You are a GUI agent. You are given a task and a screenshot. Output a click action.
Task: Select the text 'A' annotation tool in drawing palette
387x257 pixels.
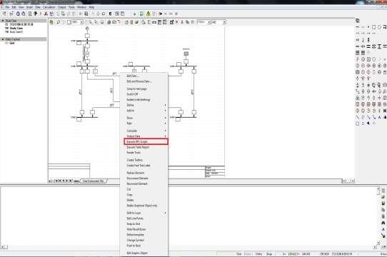379,117
